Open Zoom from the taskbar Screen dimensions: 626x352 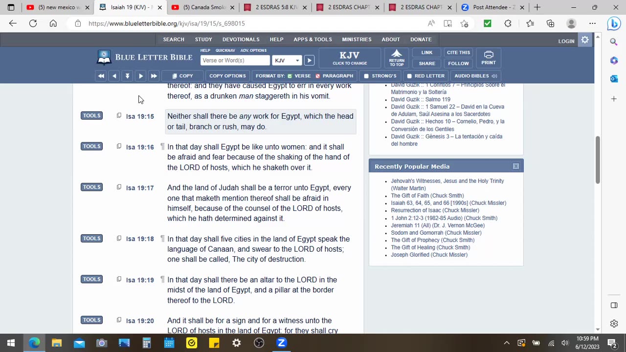point(281,343)
